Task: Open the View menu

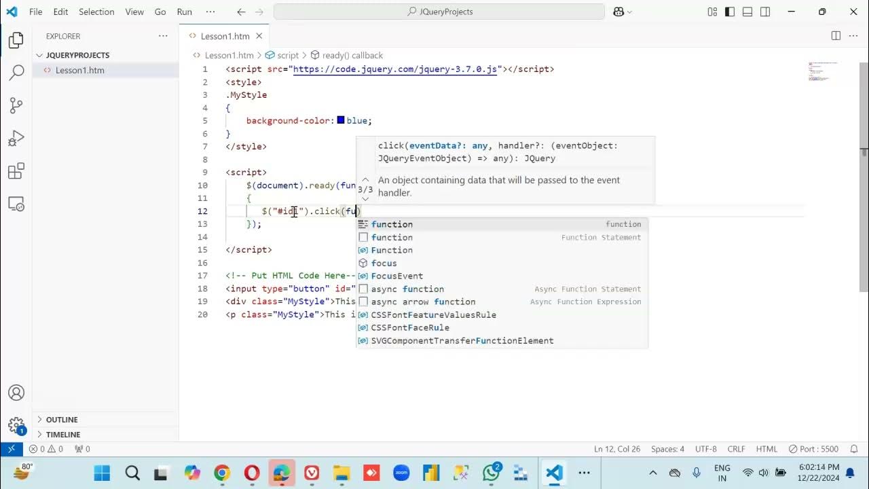Action: pyautogui.click(x=134, y=12)
